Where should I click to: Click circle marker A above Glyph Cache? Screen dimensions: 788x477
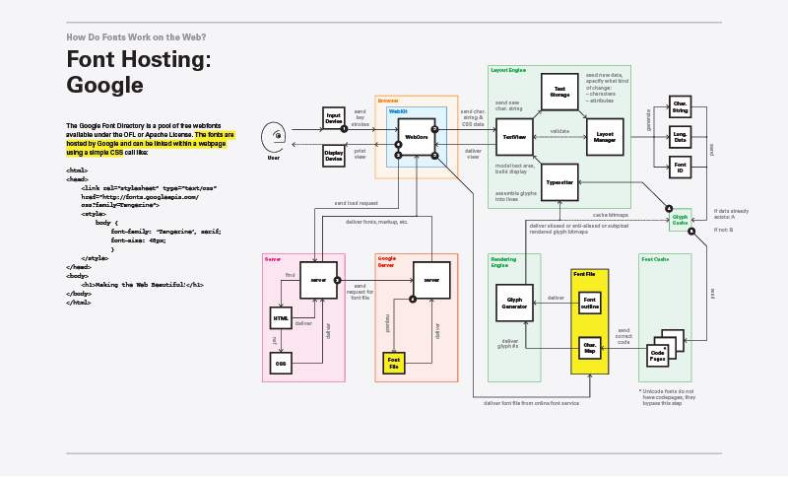pyautogui.click(x=669, y=209)
